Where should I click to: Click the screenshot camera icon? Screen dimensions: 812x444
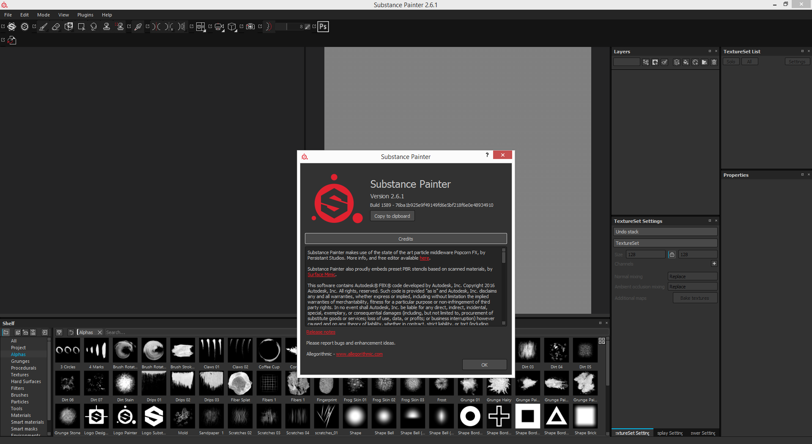pos(250,27)
